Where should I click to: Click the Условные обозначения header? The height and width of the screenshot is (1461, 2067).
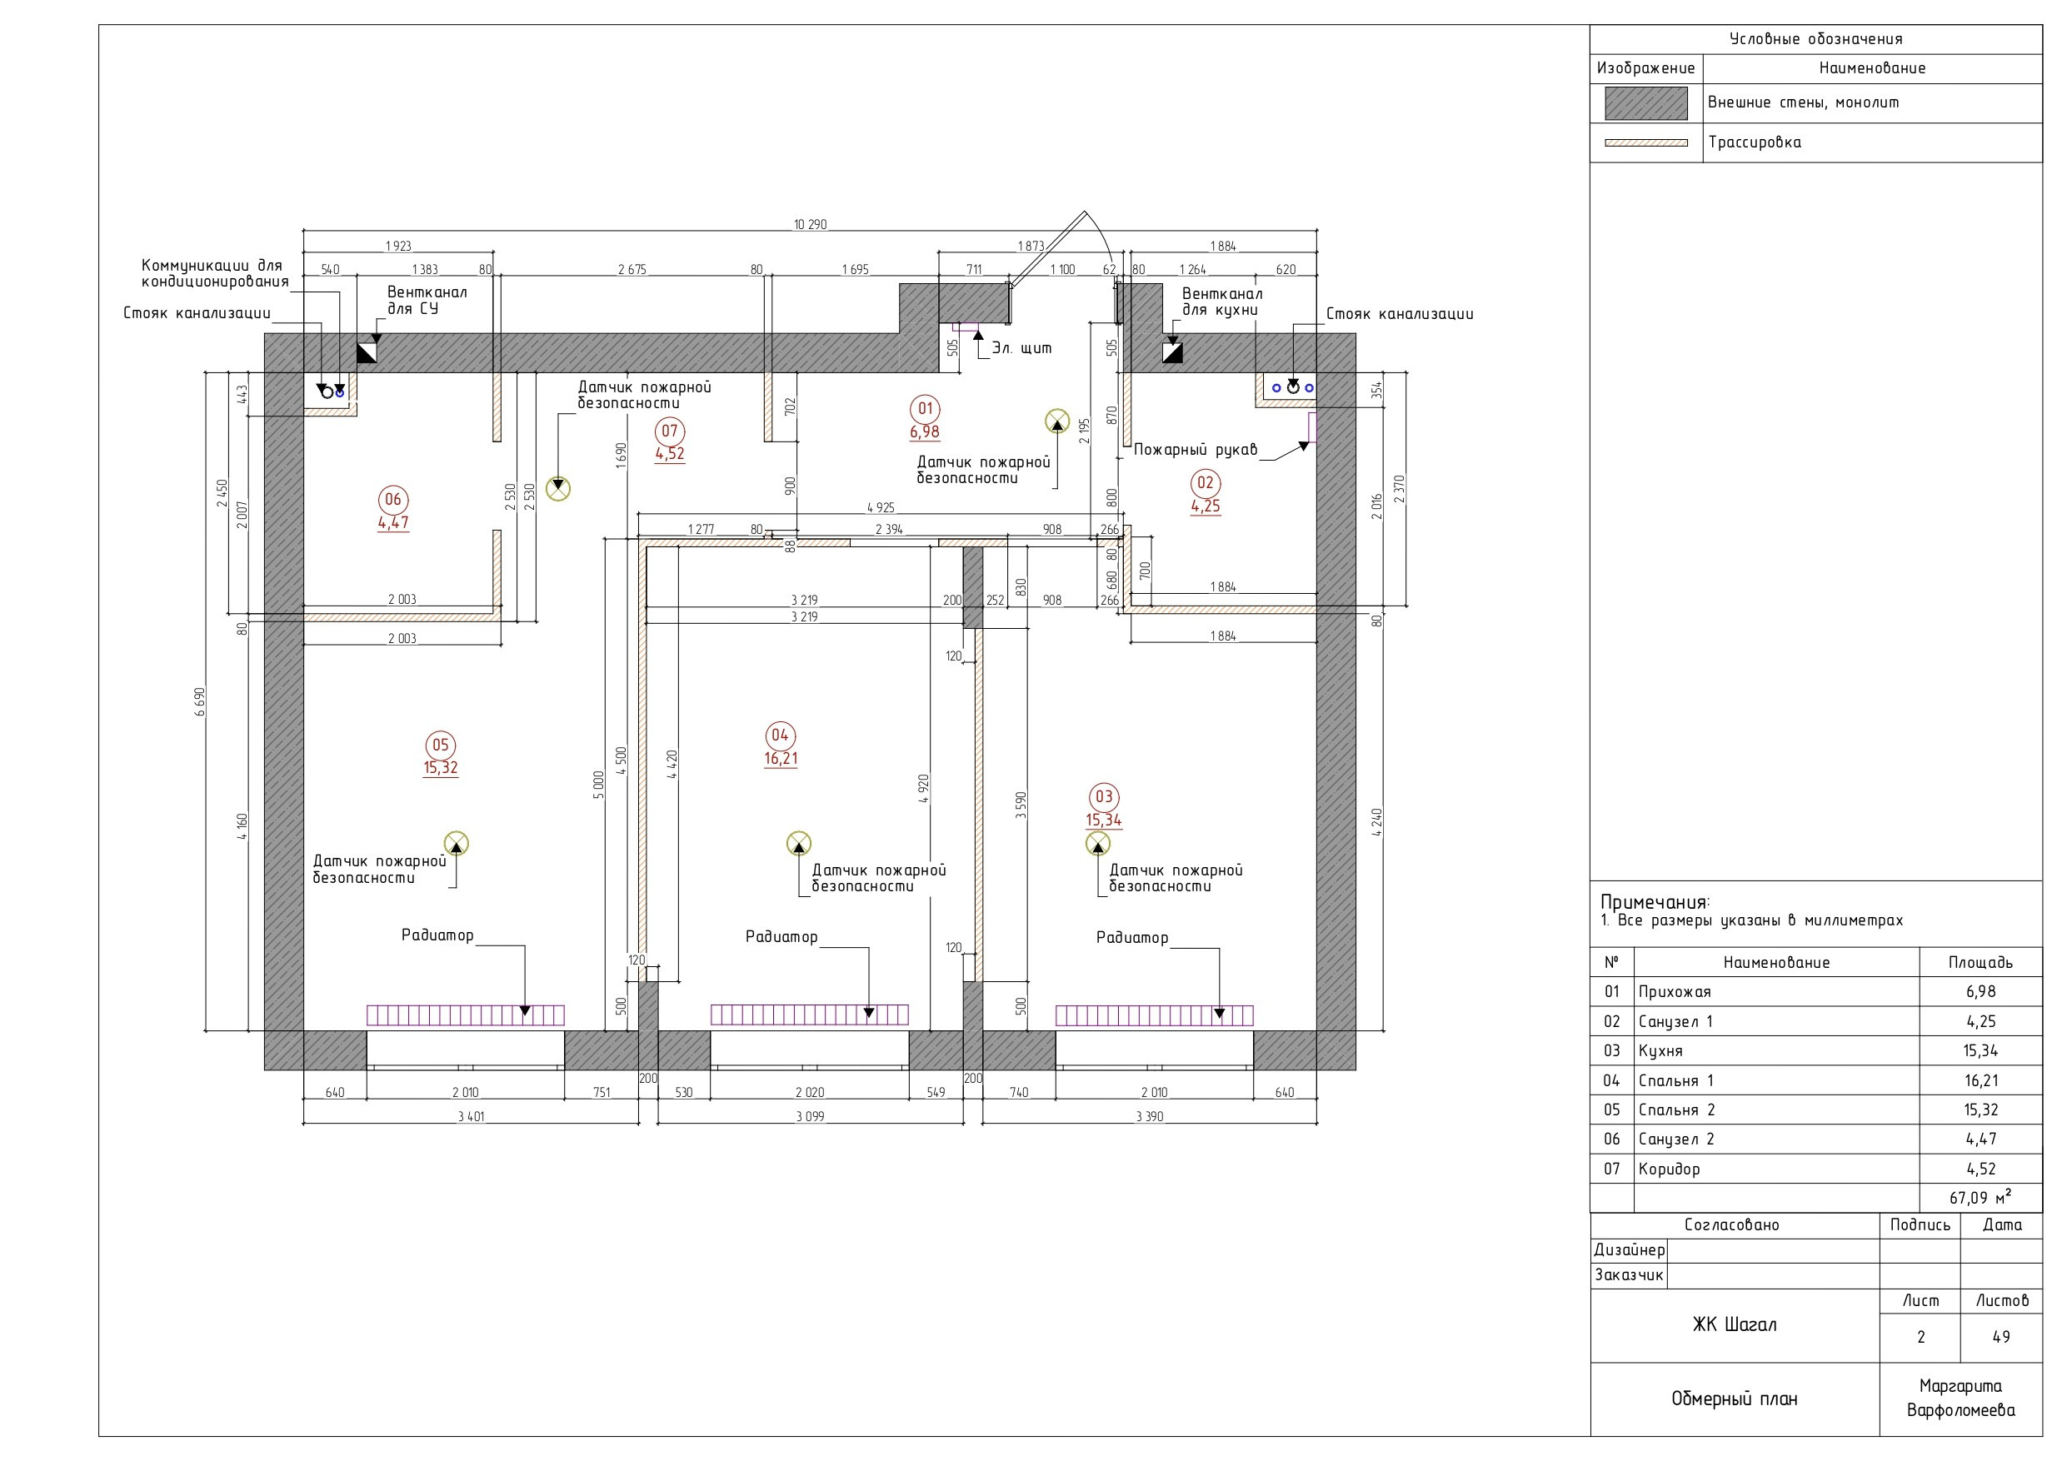coord(1816,40)
